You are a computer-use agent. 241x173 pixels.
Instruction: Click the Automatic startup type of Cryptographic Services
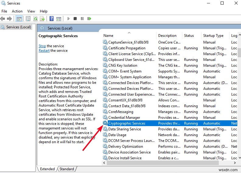212,123
